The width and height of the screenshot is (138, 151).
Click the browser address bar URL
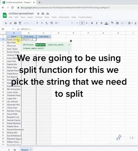point(65,8)
